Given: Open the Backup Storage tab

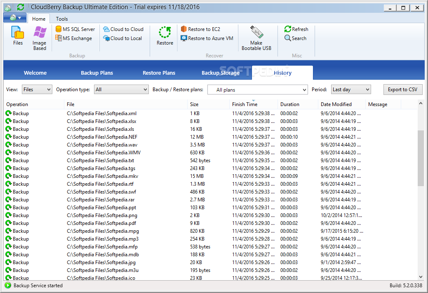Looking at the screenshot, I should pos(221,73).
